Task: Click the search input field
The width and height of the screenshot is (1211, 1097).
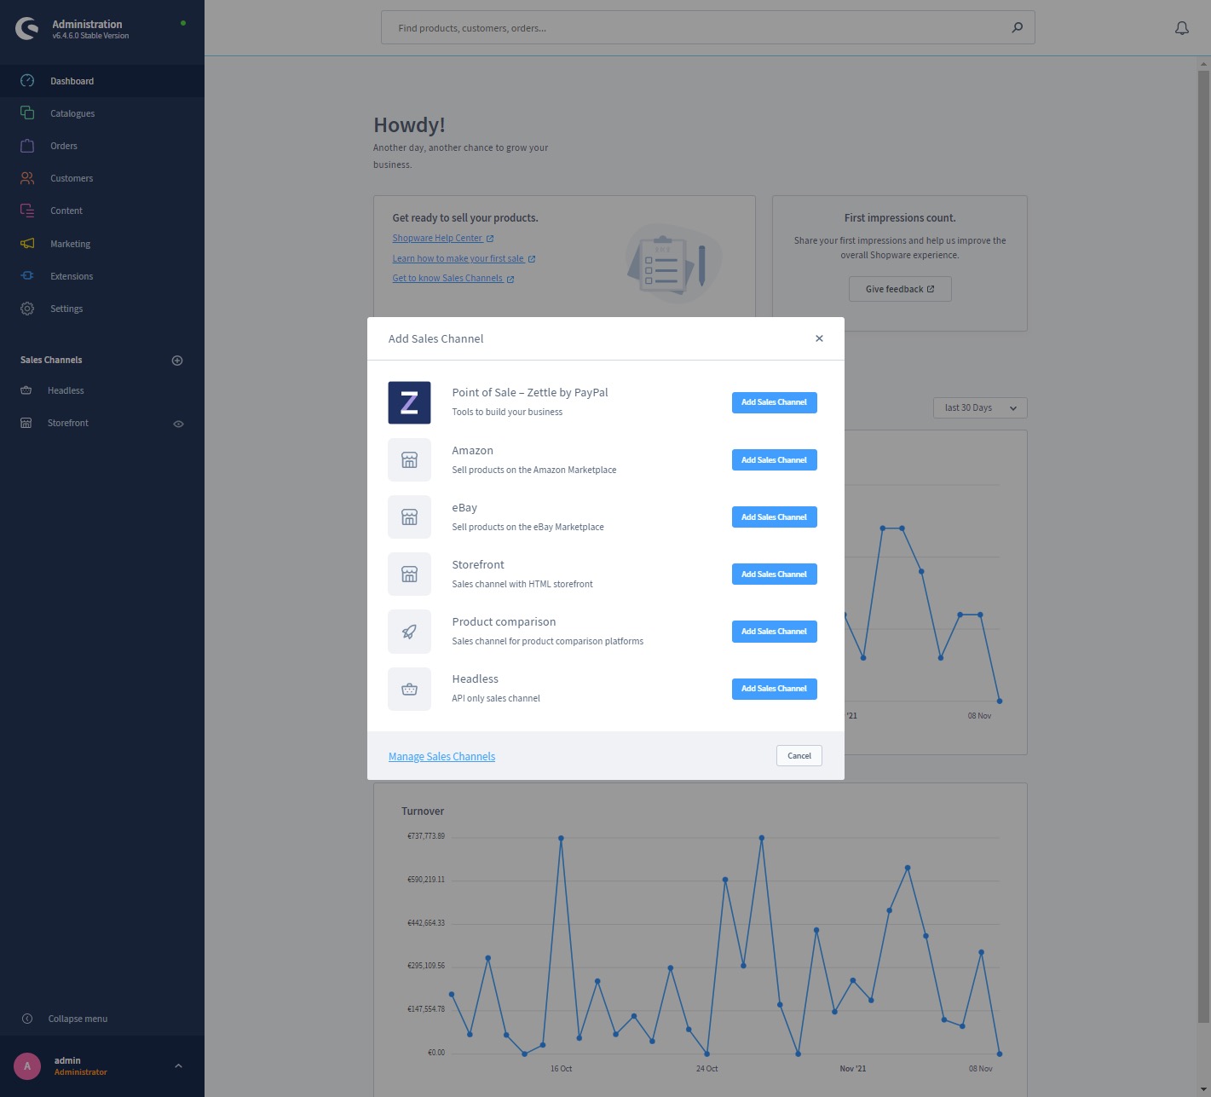Action: pos(707,27)
